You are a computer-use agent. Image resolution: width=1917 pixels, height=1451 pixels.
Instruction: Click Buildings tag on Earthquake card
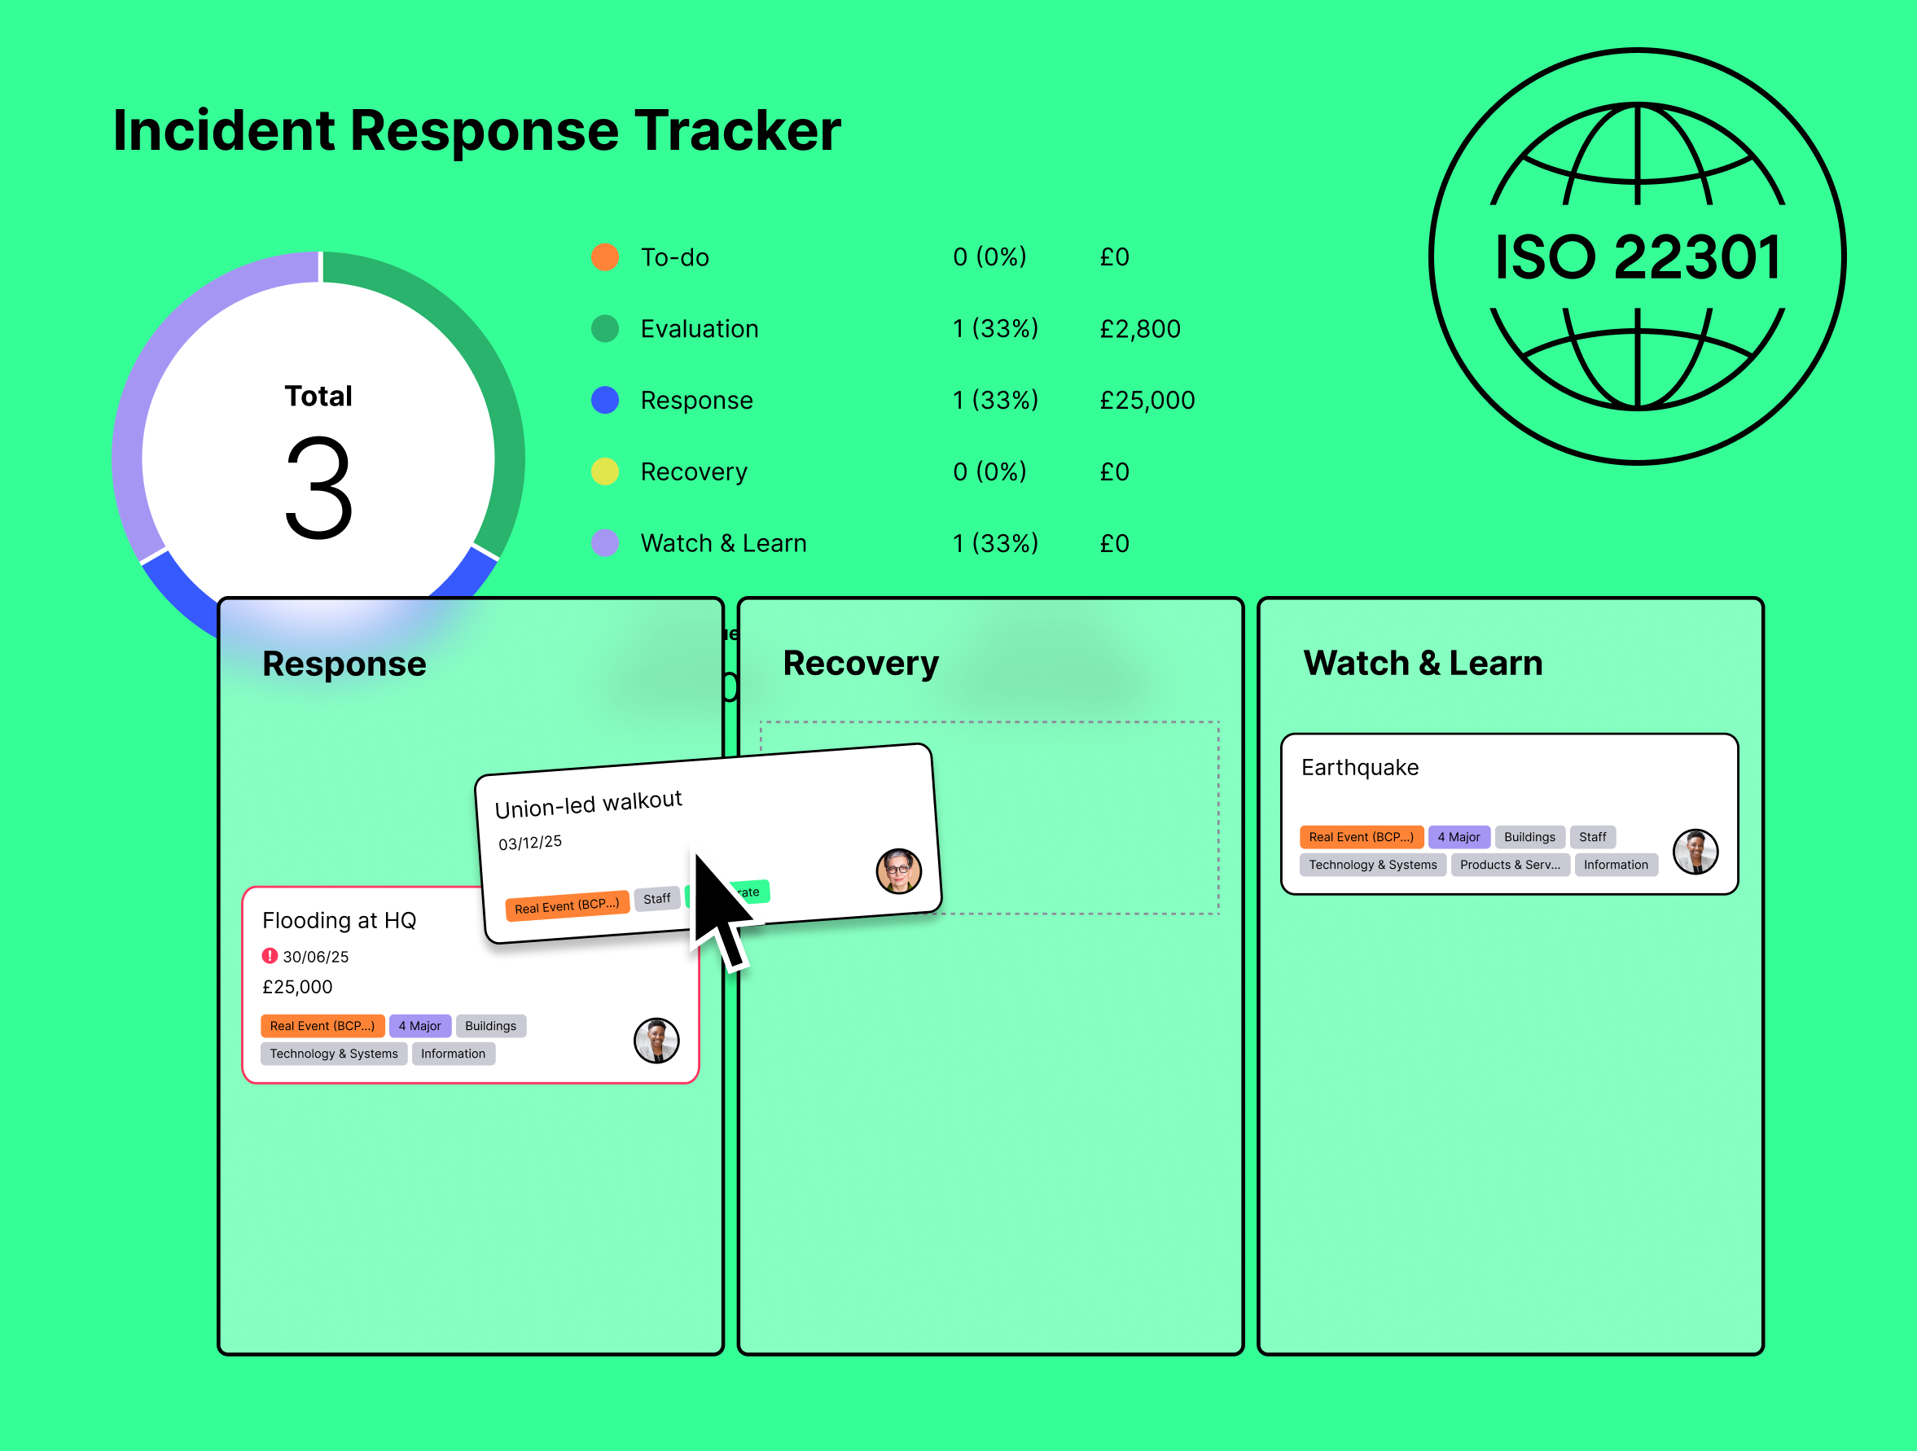(x=1529, y=837)
